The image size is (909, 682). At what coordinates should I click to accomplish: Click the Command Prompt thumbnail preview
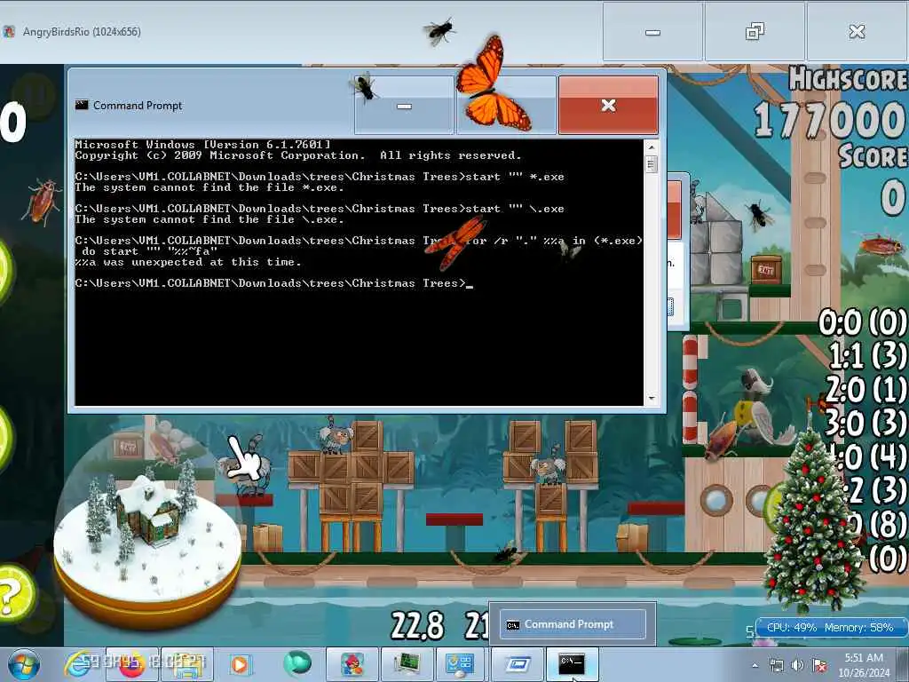573,624
